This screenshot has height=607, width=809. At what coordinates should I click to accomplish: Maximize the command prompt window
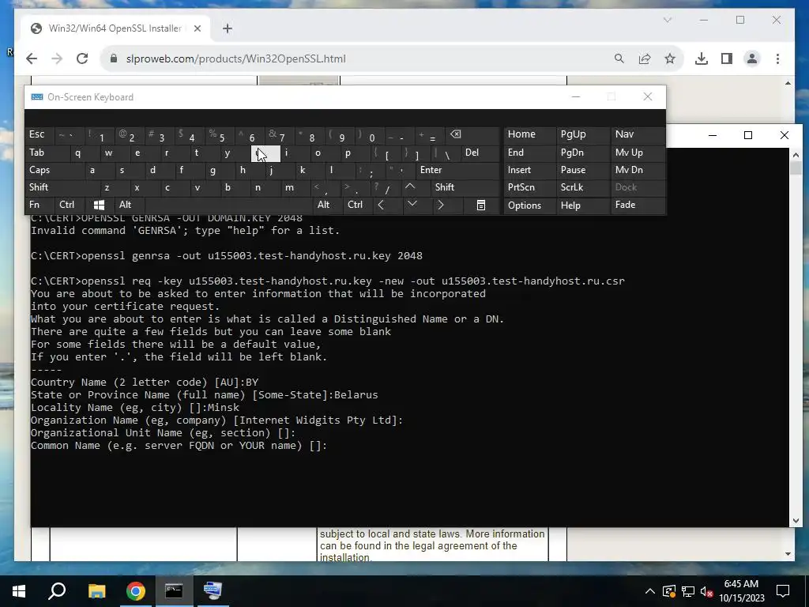tap(748, 135)
